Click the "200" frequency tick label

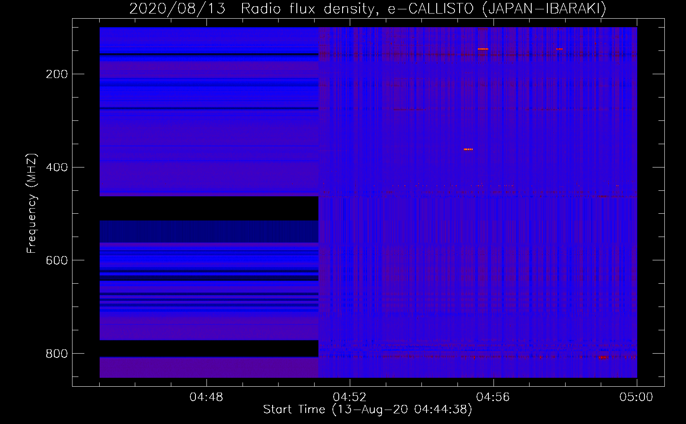point(57,74)
